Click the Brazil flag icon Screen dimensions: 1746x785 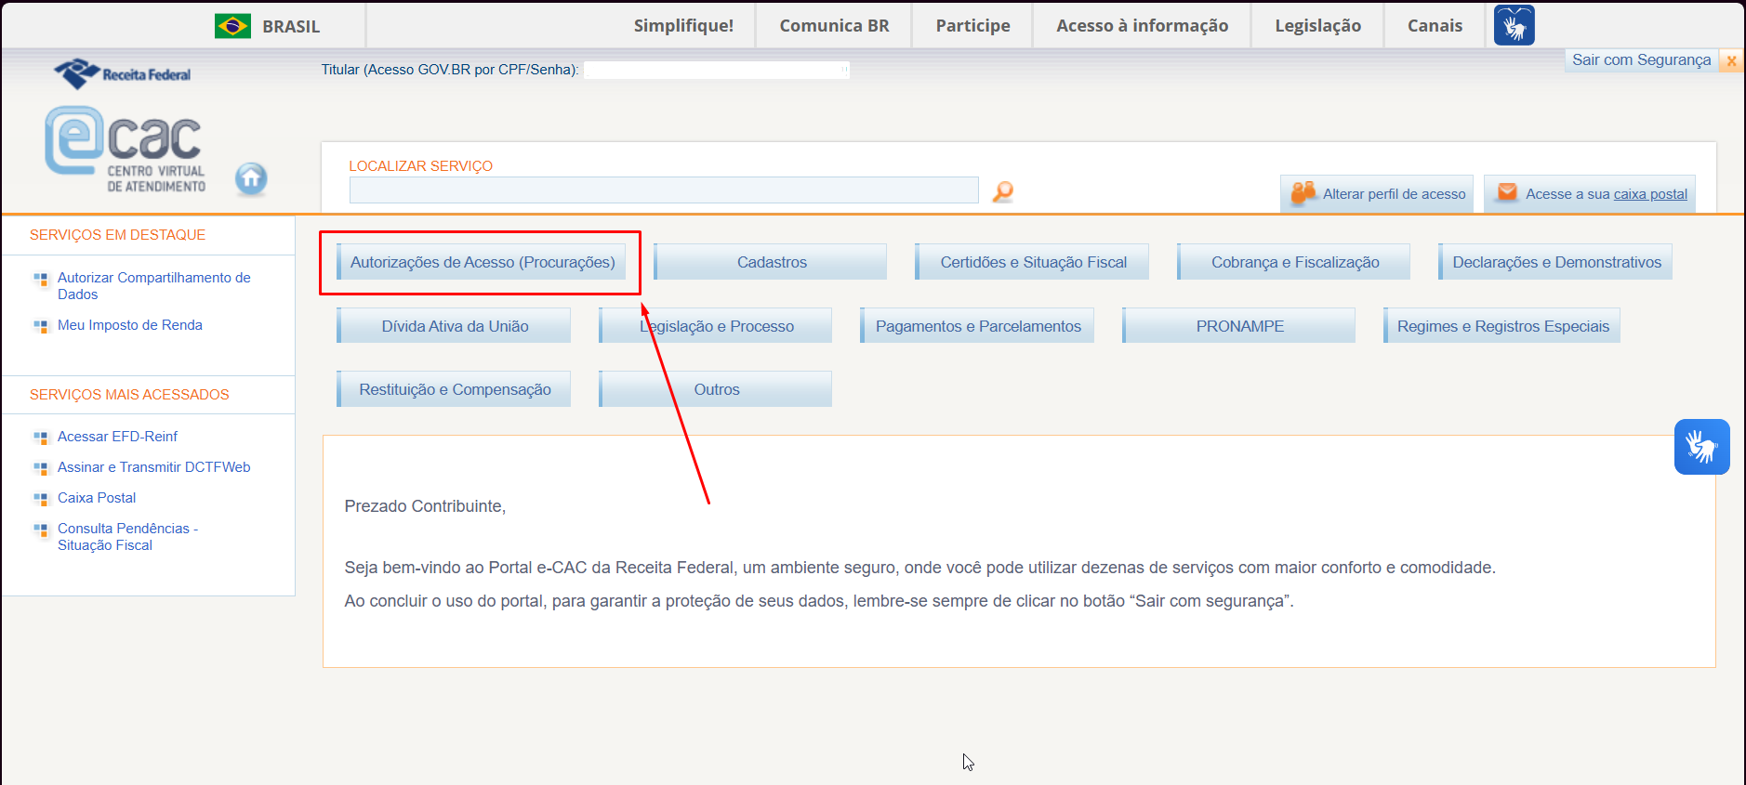(x=232, y=26)
